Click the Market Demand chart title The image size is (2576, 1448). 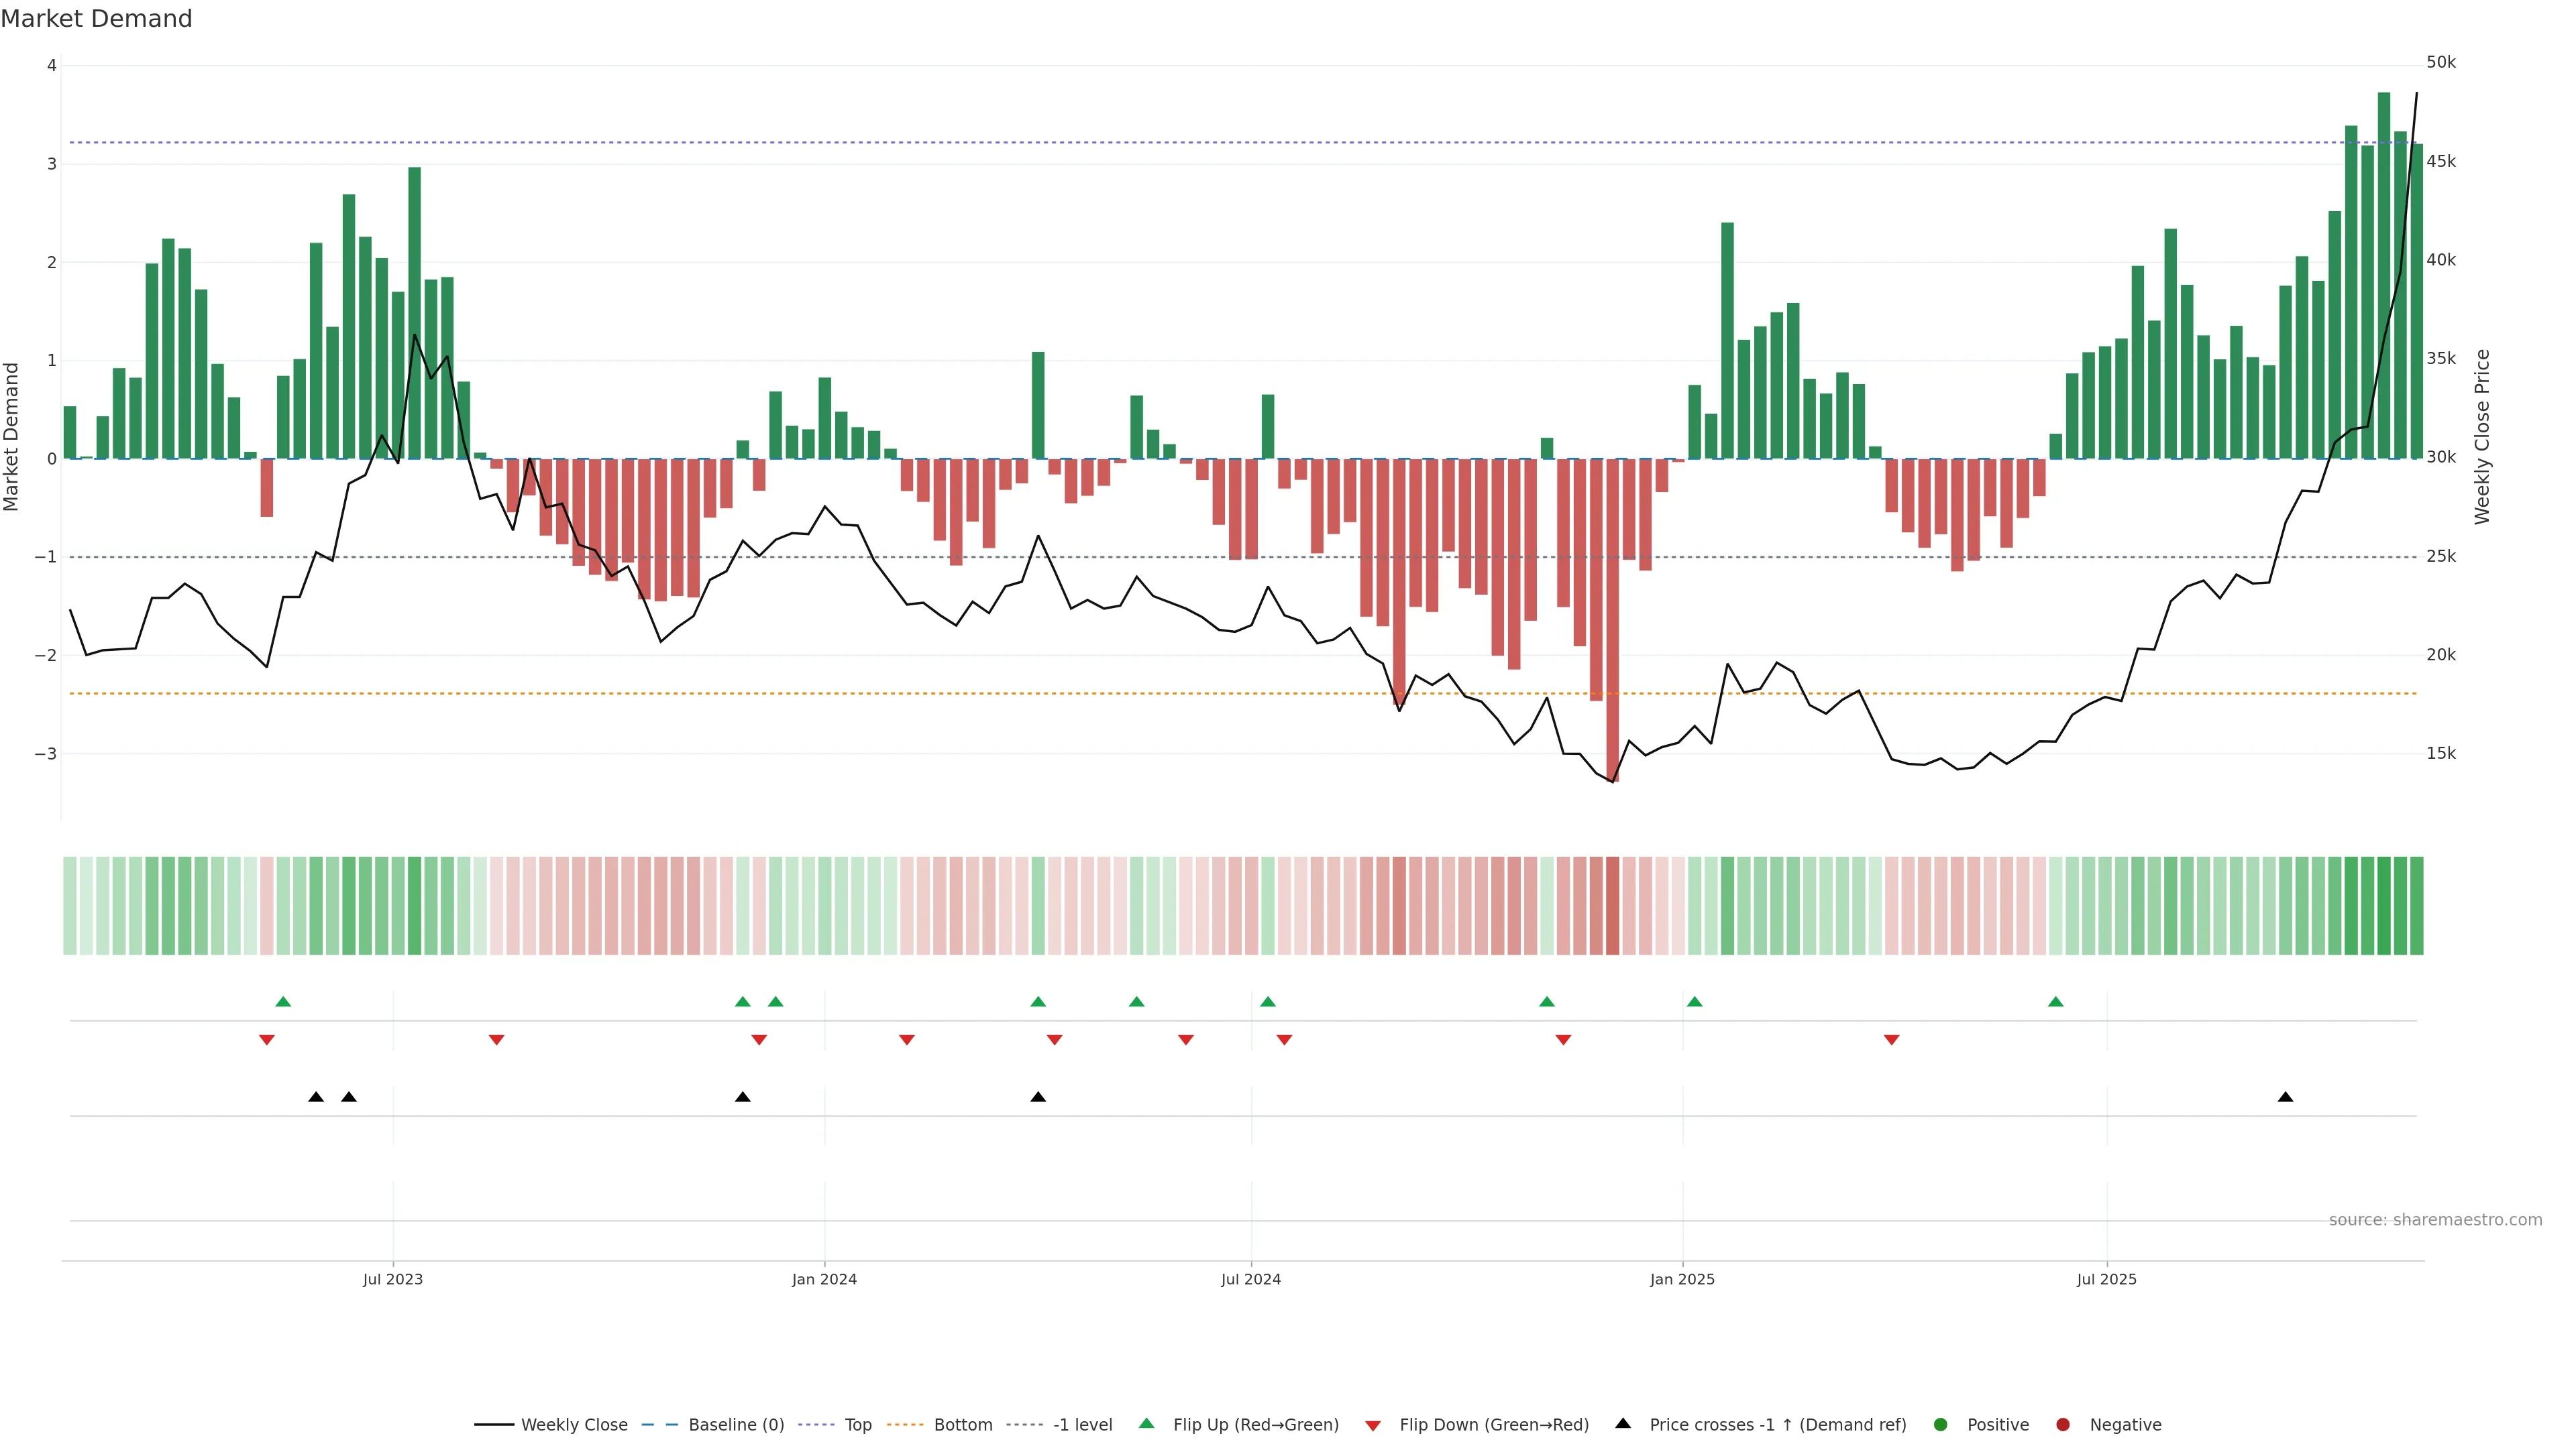(96, 19)
